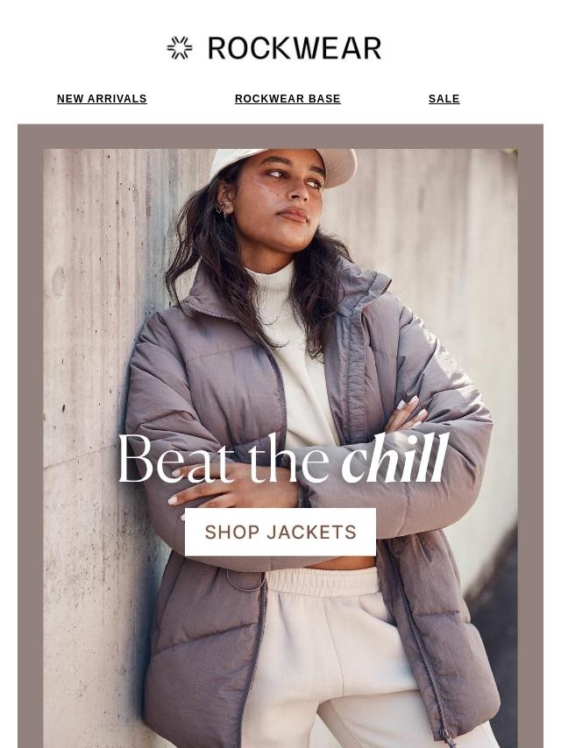Click the Rockwear starburst logo icon
Viewport: 561px width, 748px height.
180,47
